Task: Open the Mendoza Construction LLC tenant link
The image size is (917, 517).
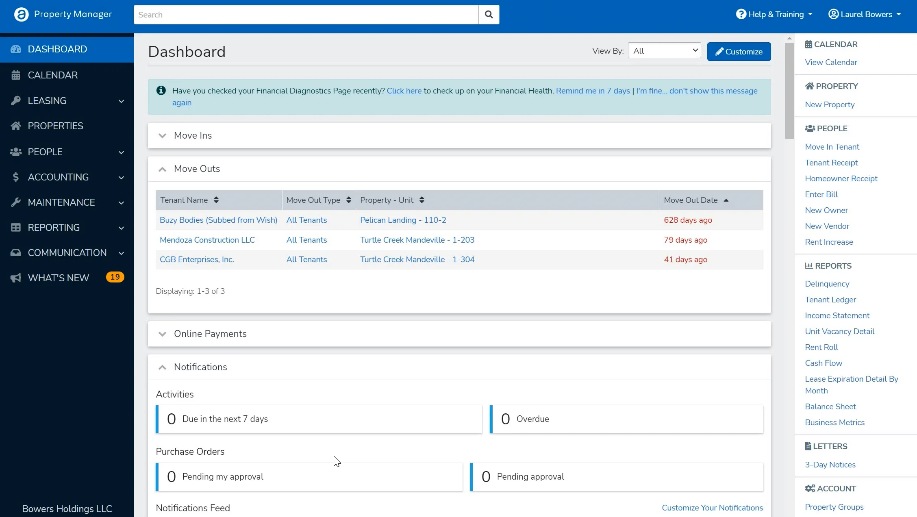Action: [x=207, y=240]
